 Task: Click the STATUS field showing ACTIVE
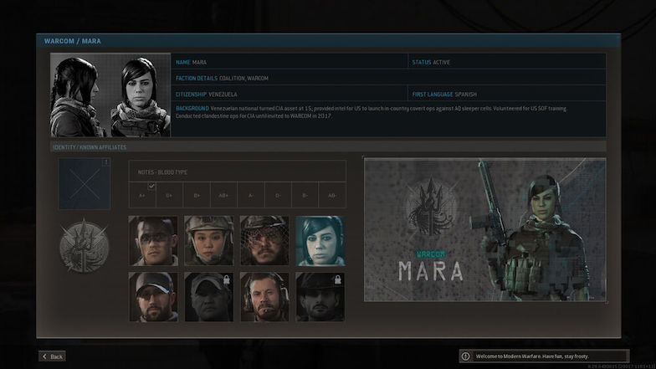click(507, 62)
